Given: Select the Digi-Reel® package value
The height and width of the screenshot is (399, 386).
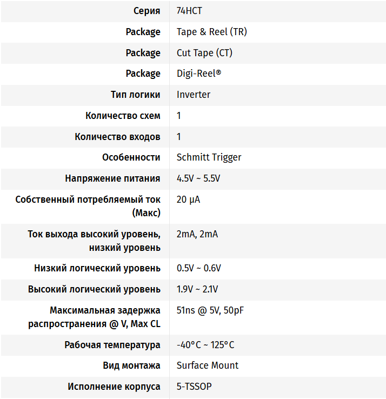Looking at the screenshot, I should pos(198,74).
